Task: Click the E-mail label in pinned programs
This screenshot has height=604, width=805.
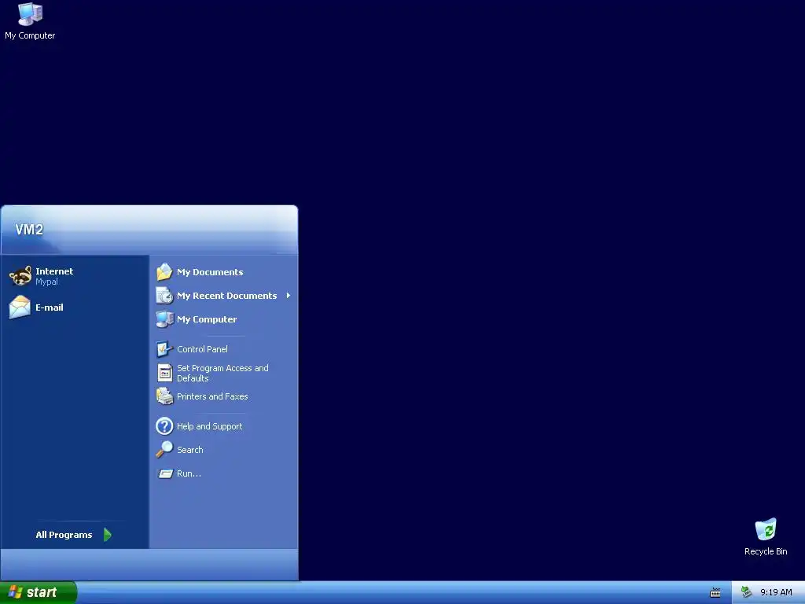Action: click(50, 308)
